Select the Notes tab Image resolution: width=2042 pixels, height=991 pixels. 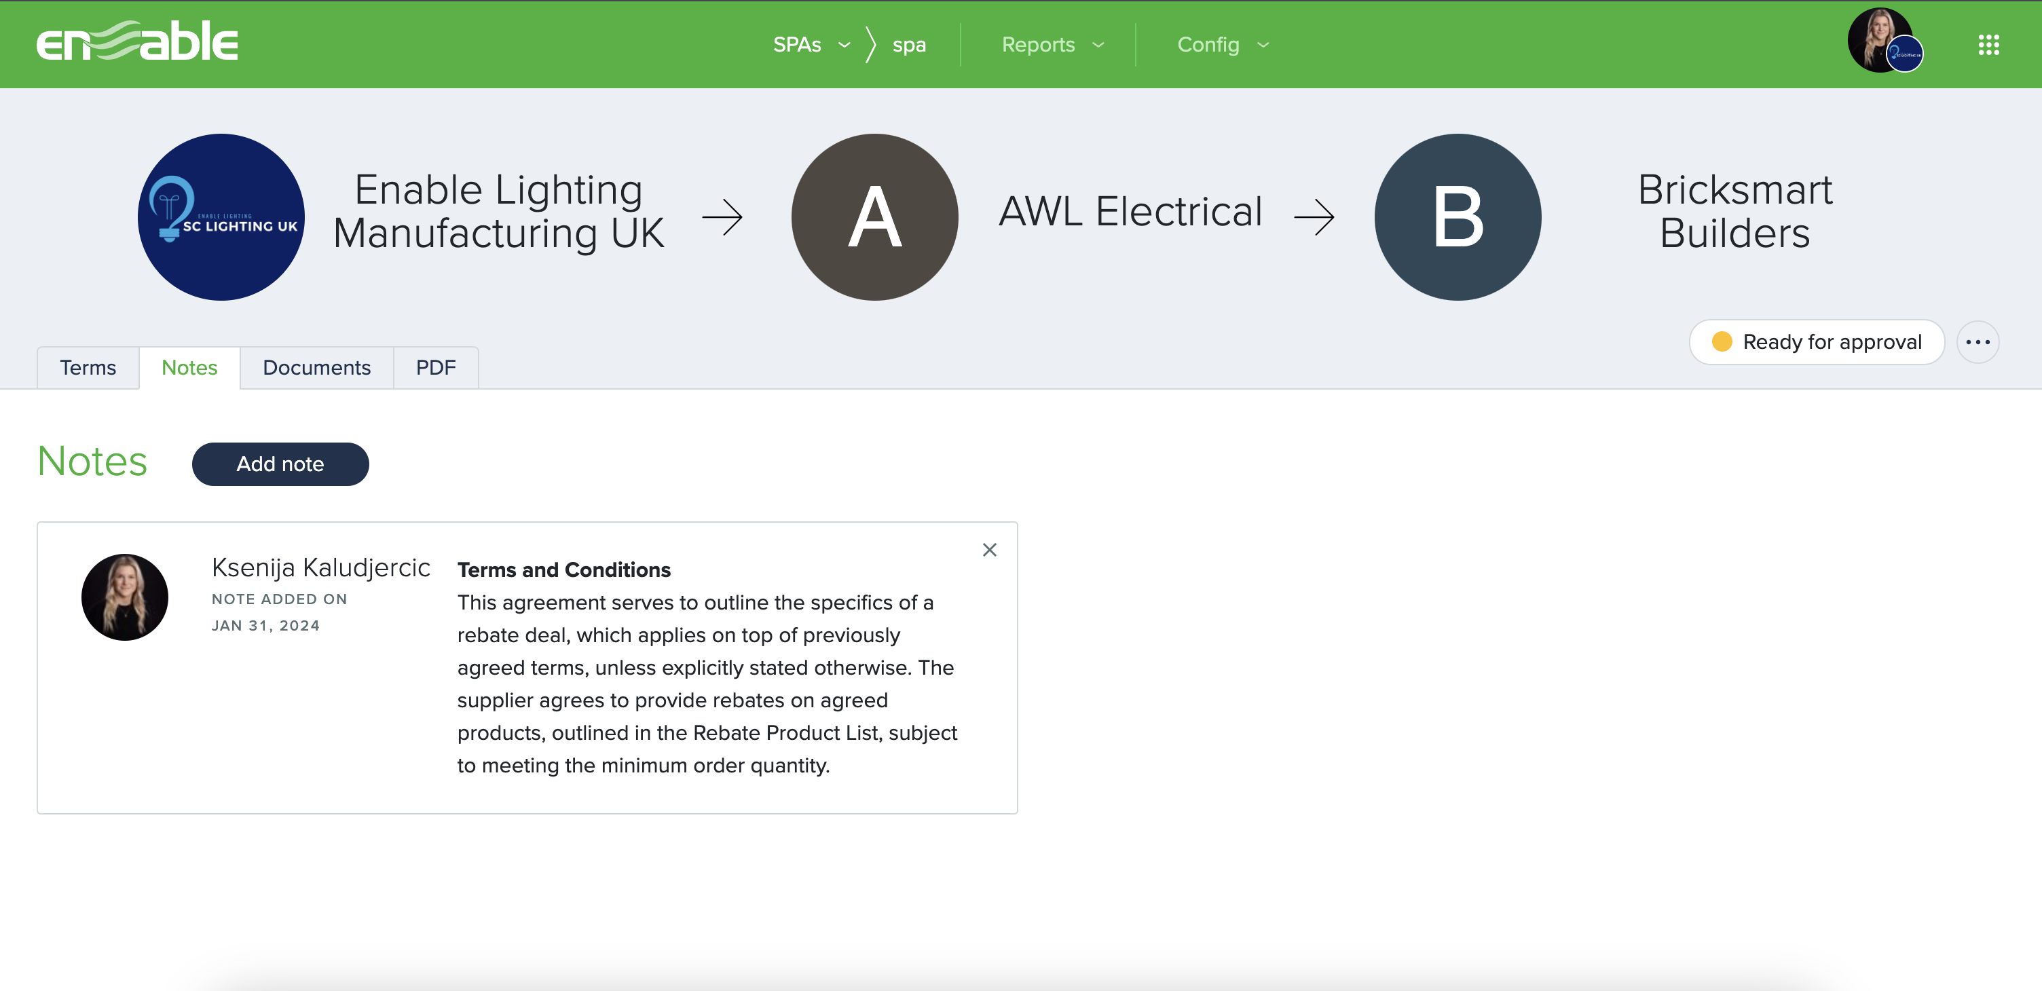click(x=189, y=368)
